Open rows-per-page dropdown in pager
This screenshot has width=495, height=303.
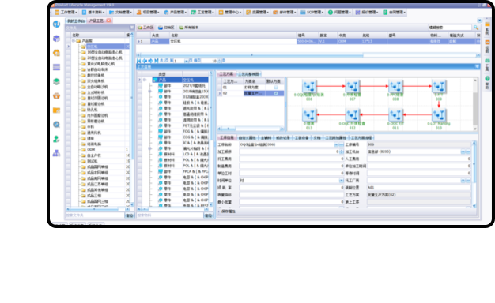218,61
